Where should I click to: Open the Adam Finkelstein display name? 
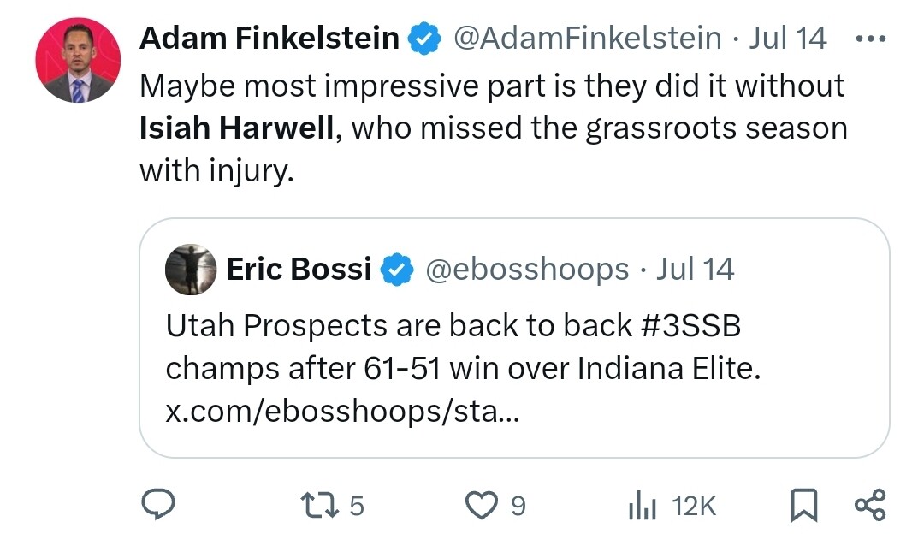(x=269, y=39)
